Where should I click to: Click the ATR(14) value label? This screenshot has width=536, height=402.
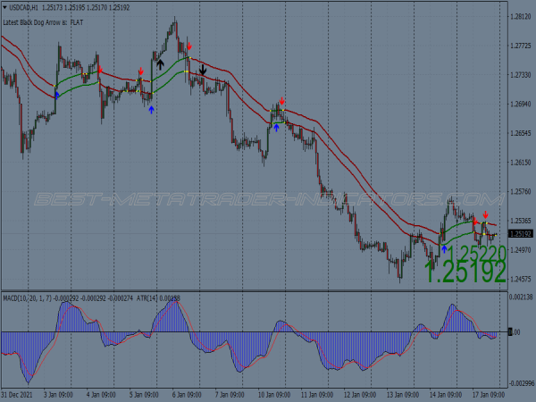[158, 298]
